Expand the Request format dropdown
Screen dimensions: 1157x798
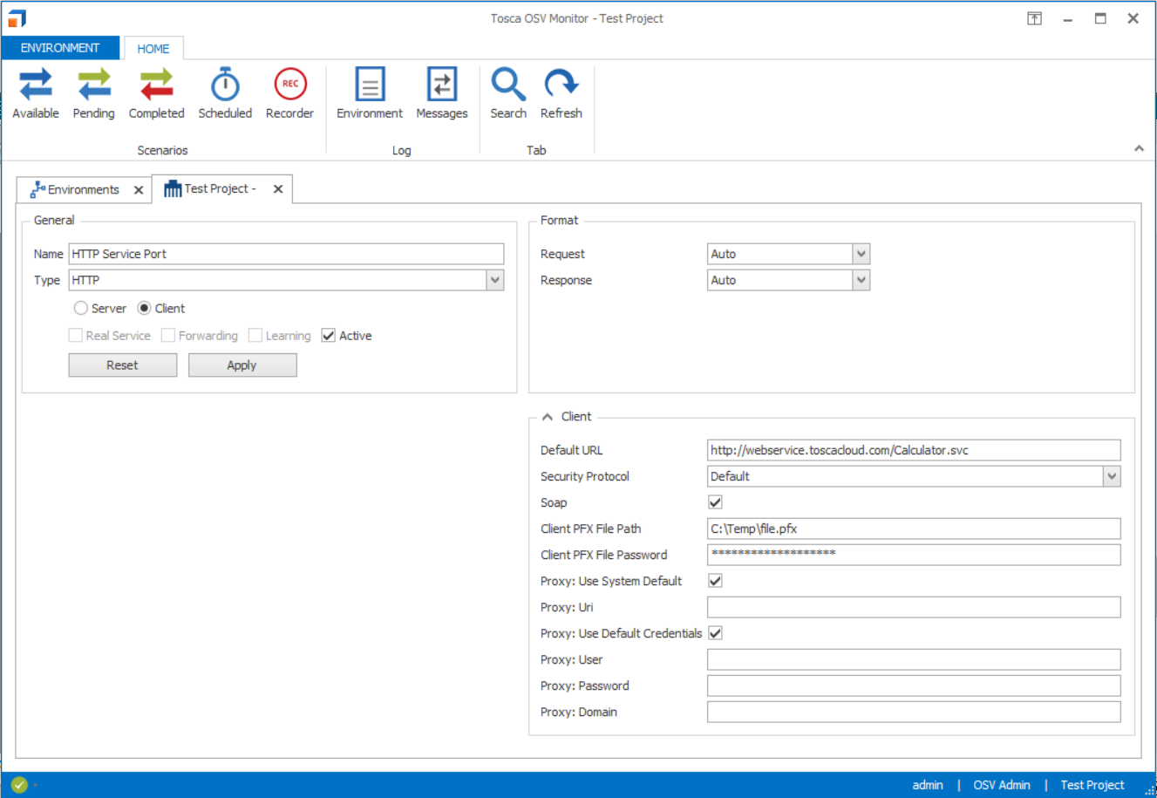click(x=861, y=254)
